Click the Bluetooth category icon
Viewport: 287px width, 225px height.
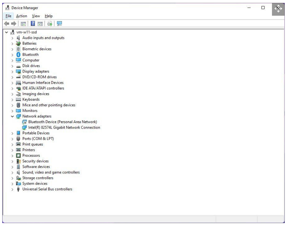(x=18, y=54)
